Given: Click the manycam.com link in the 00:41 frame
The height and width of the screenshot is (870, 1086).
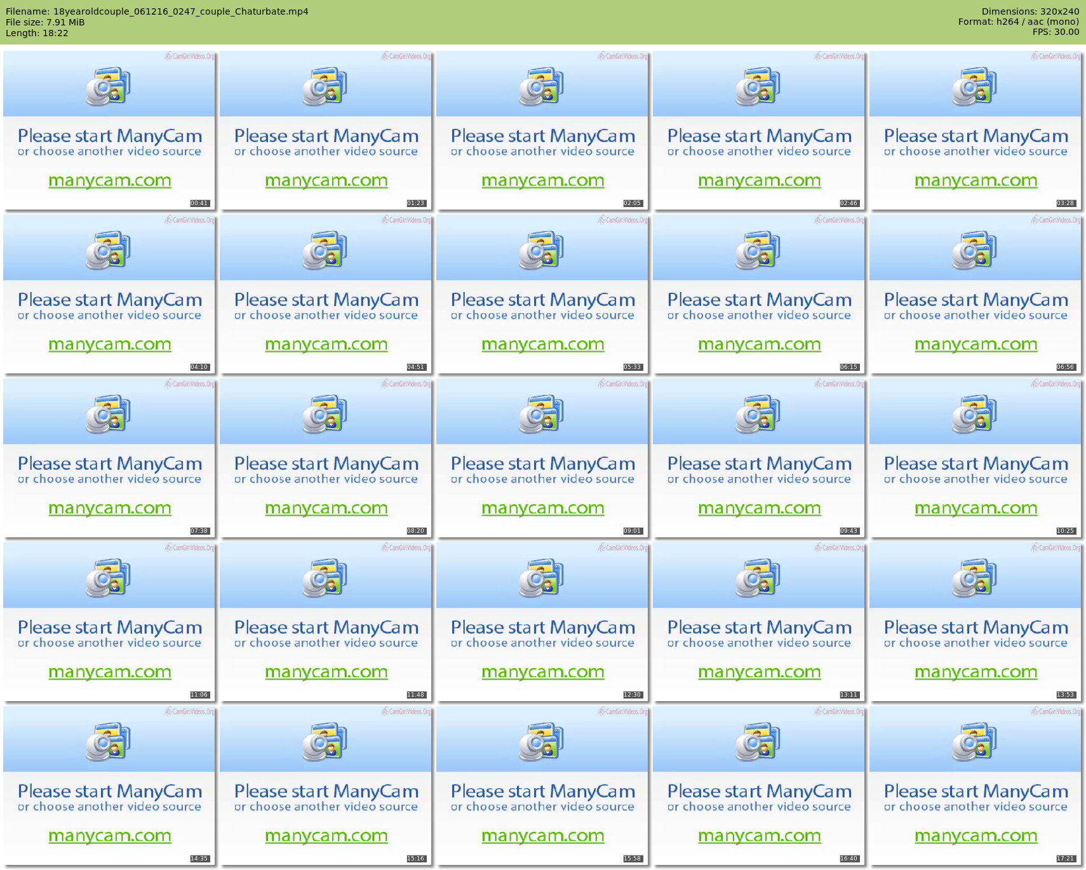Looking at the screenshot, I should [110, 181].
